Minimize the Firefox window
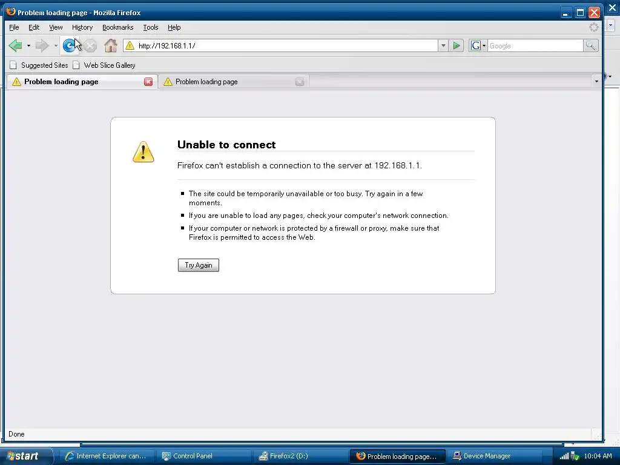This screenshot has height=465, width=620. [566, 13]
